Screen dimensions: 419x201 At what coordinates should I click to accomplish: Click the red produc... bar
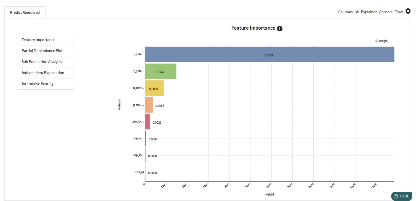(148, 122)
